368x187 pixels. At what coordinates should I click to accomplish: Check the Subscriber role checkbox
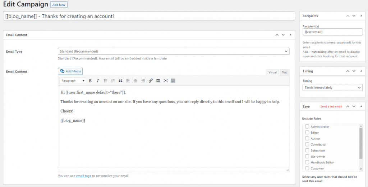(x=307, y=150)
